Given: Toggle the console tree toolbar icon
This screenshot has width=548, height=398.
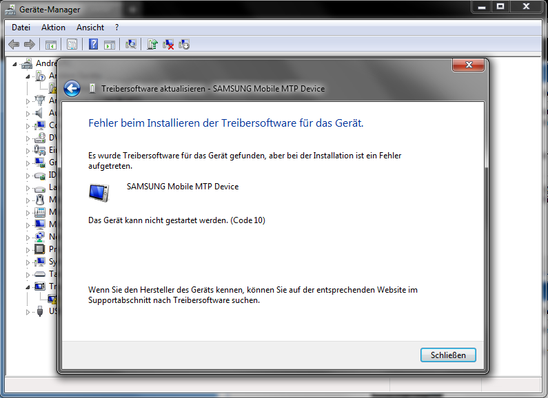Looking at the screenshot, I should tap(51, 44).
